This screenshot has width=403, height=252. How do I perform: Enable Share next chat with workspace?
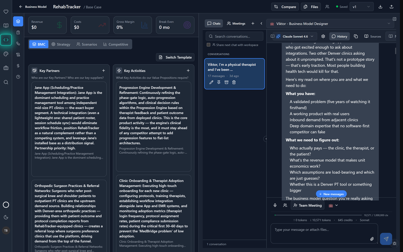[x=208, y=45]
